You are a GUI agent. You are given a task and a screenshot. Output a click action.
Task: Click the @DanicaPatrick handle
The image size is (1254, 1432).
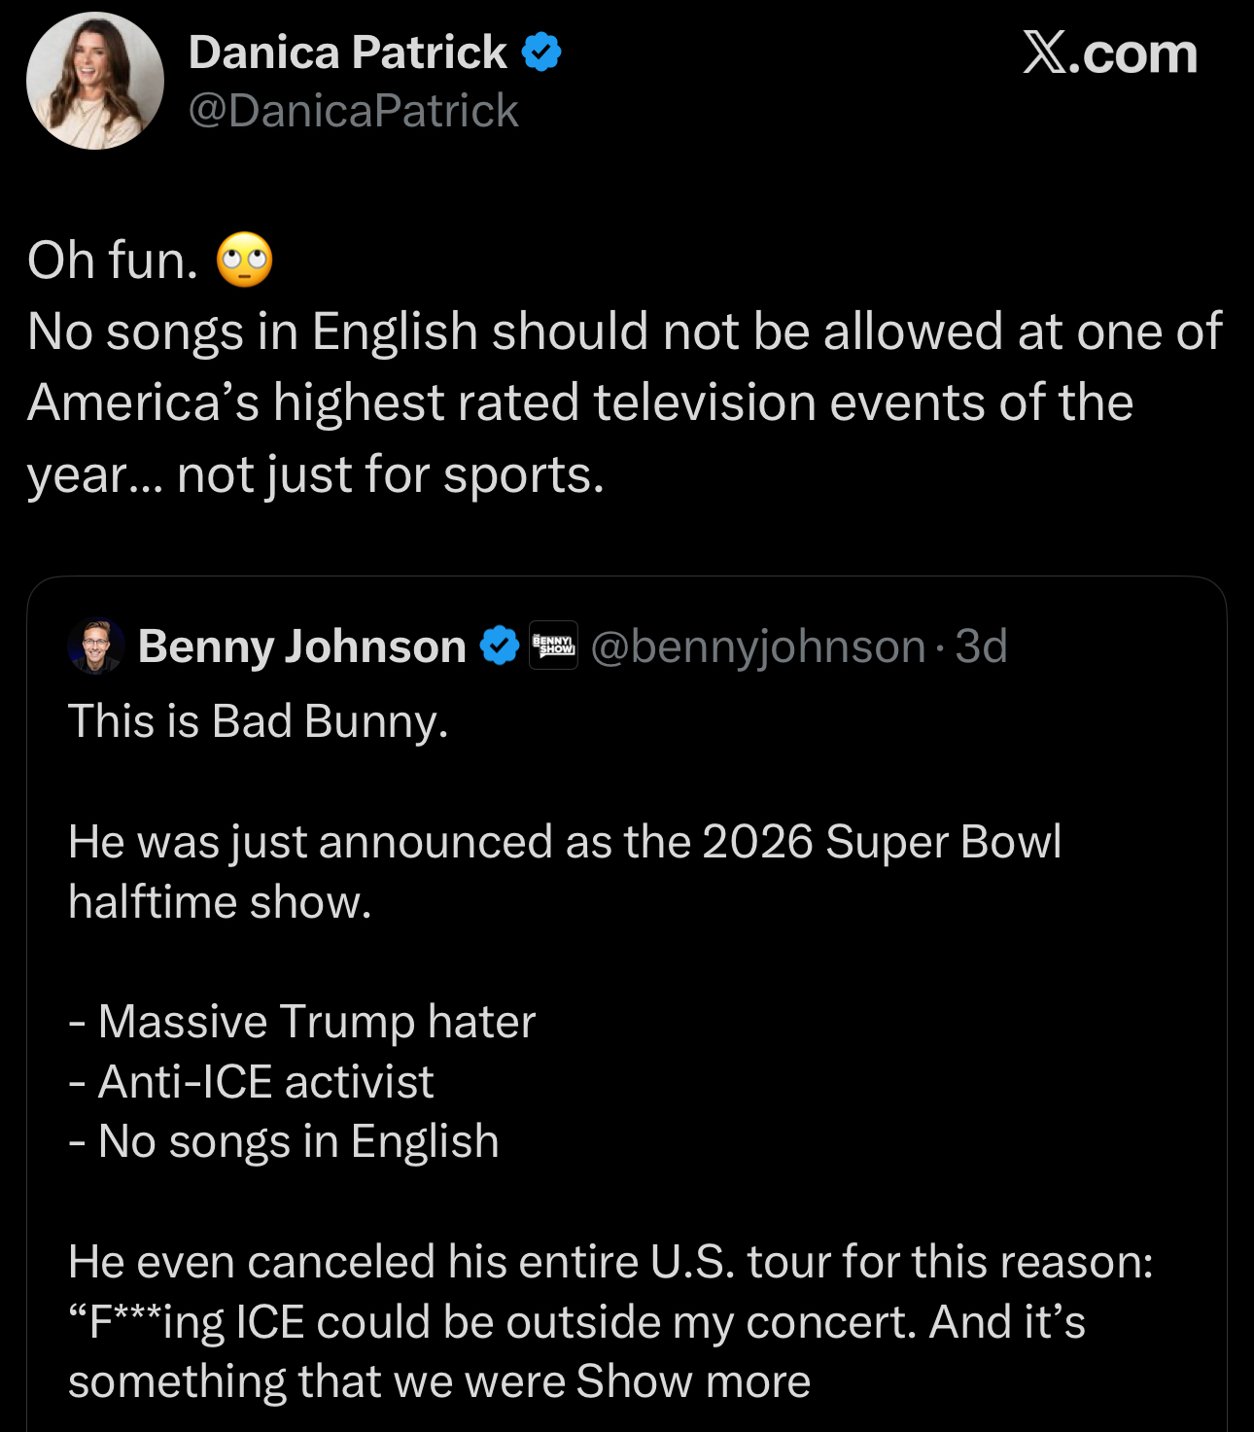[353, 111]
